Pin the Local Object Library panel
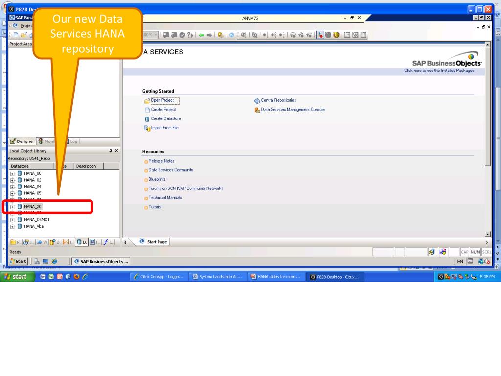This screenshot has width=501, height=376. (111, 151)
